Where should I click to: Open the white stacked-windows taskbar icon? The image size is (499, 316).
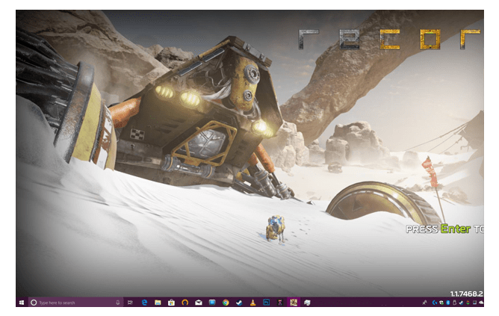coord(307,303)
